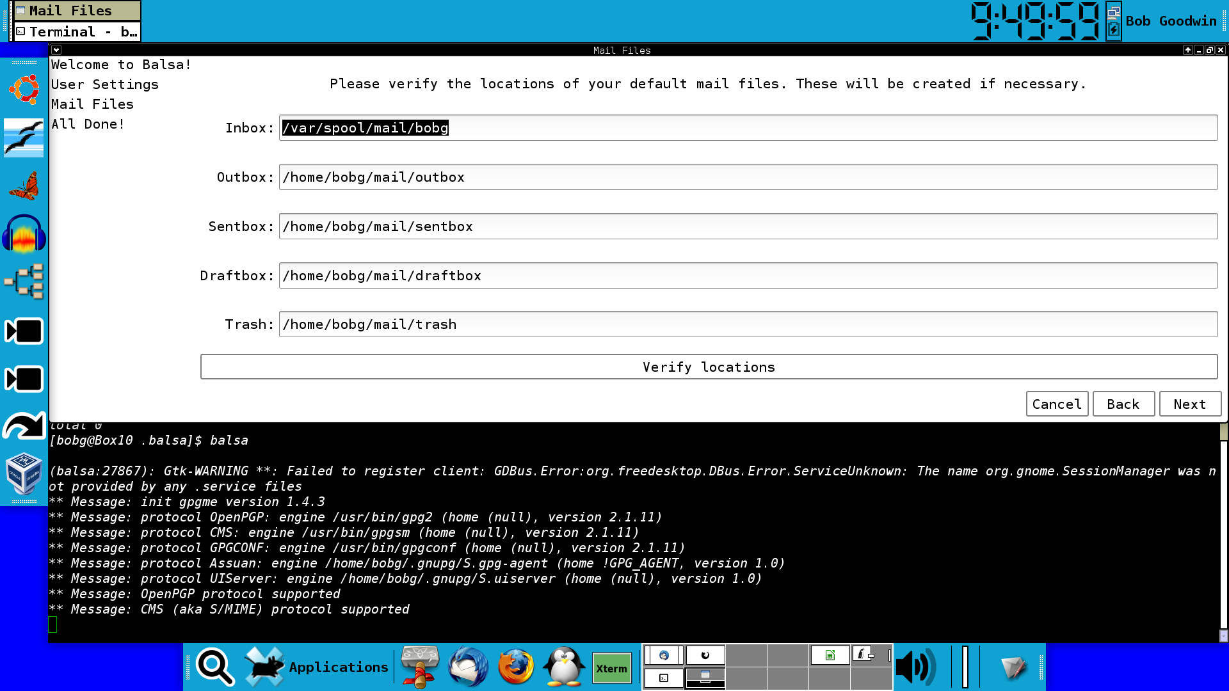Click the Sentbox path field
The width and height of the screenshot is (1229, 691).
pos(748,226)
